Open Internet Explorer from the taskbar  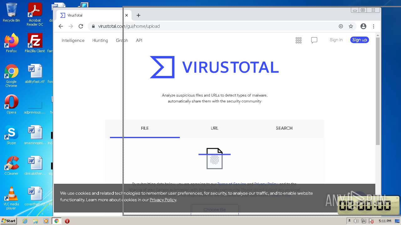pyautogui.click(x=25, y=221)
